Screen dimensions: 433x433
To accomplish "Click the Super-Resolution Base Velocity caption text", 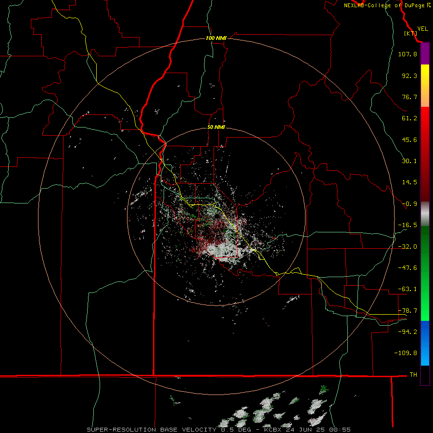I will pyautogui.click(x=219, y=430).
